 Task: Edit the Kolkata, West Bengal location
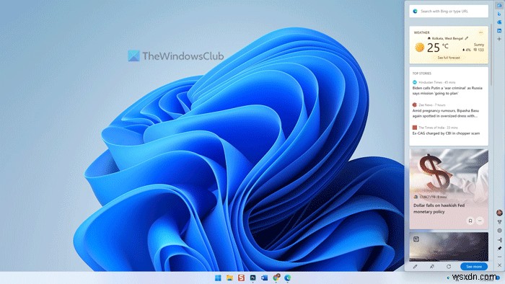467,38
